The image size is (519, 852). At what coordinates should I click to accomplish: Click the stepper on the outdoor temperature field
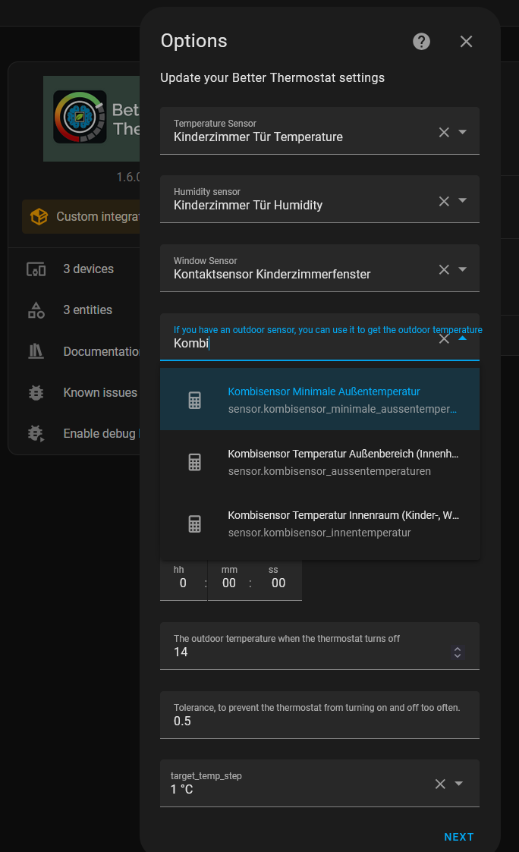[457, 651]
